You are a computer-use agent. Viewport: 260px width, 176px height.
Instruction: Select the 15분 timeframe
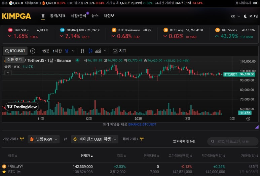pos(46,51)
